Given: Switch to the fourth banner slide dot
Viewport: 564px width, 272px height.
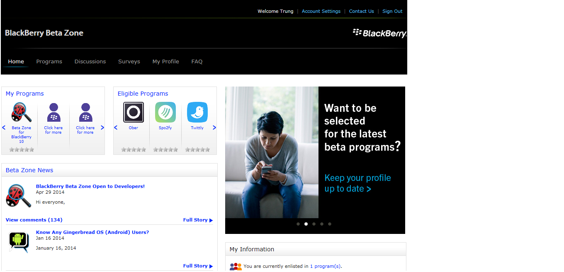Looking at the screenshot, I should coord(322,224).
